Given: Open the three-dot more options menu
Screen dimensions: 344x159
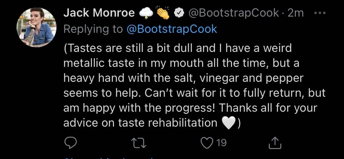Looking at the screenshot, I should [x=320, y=13].
